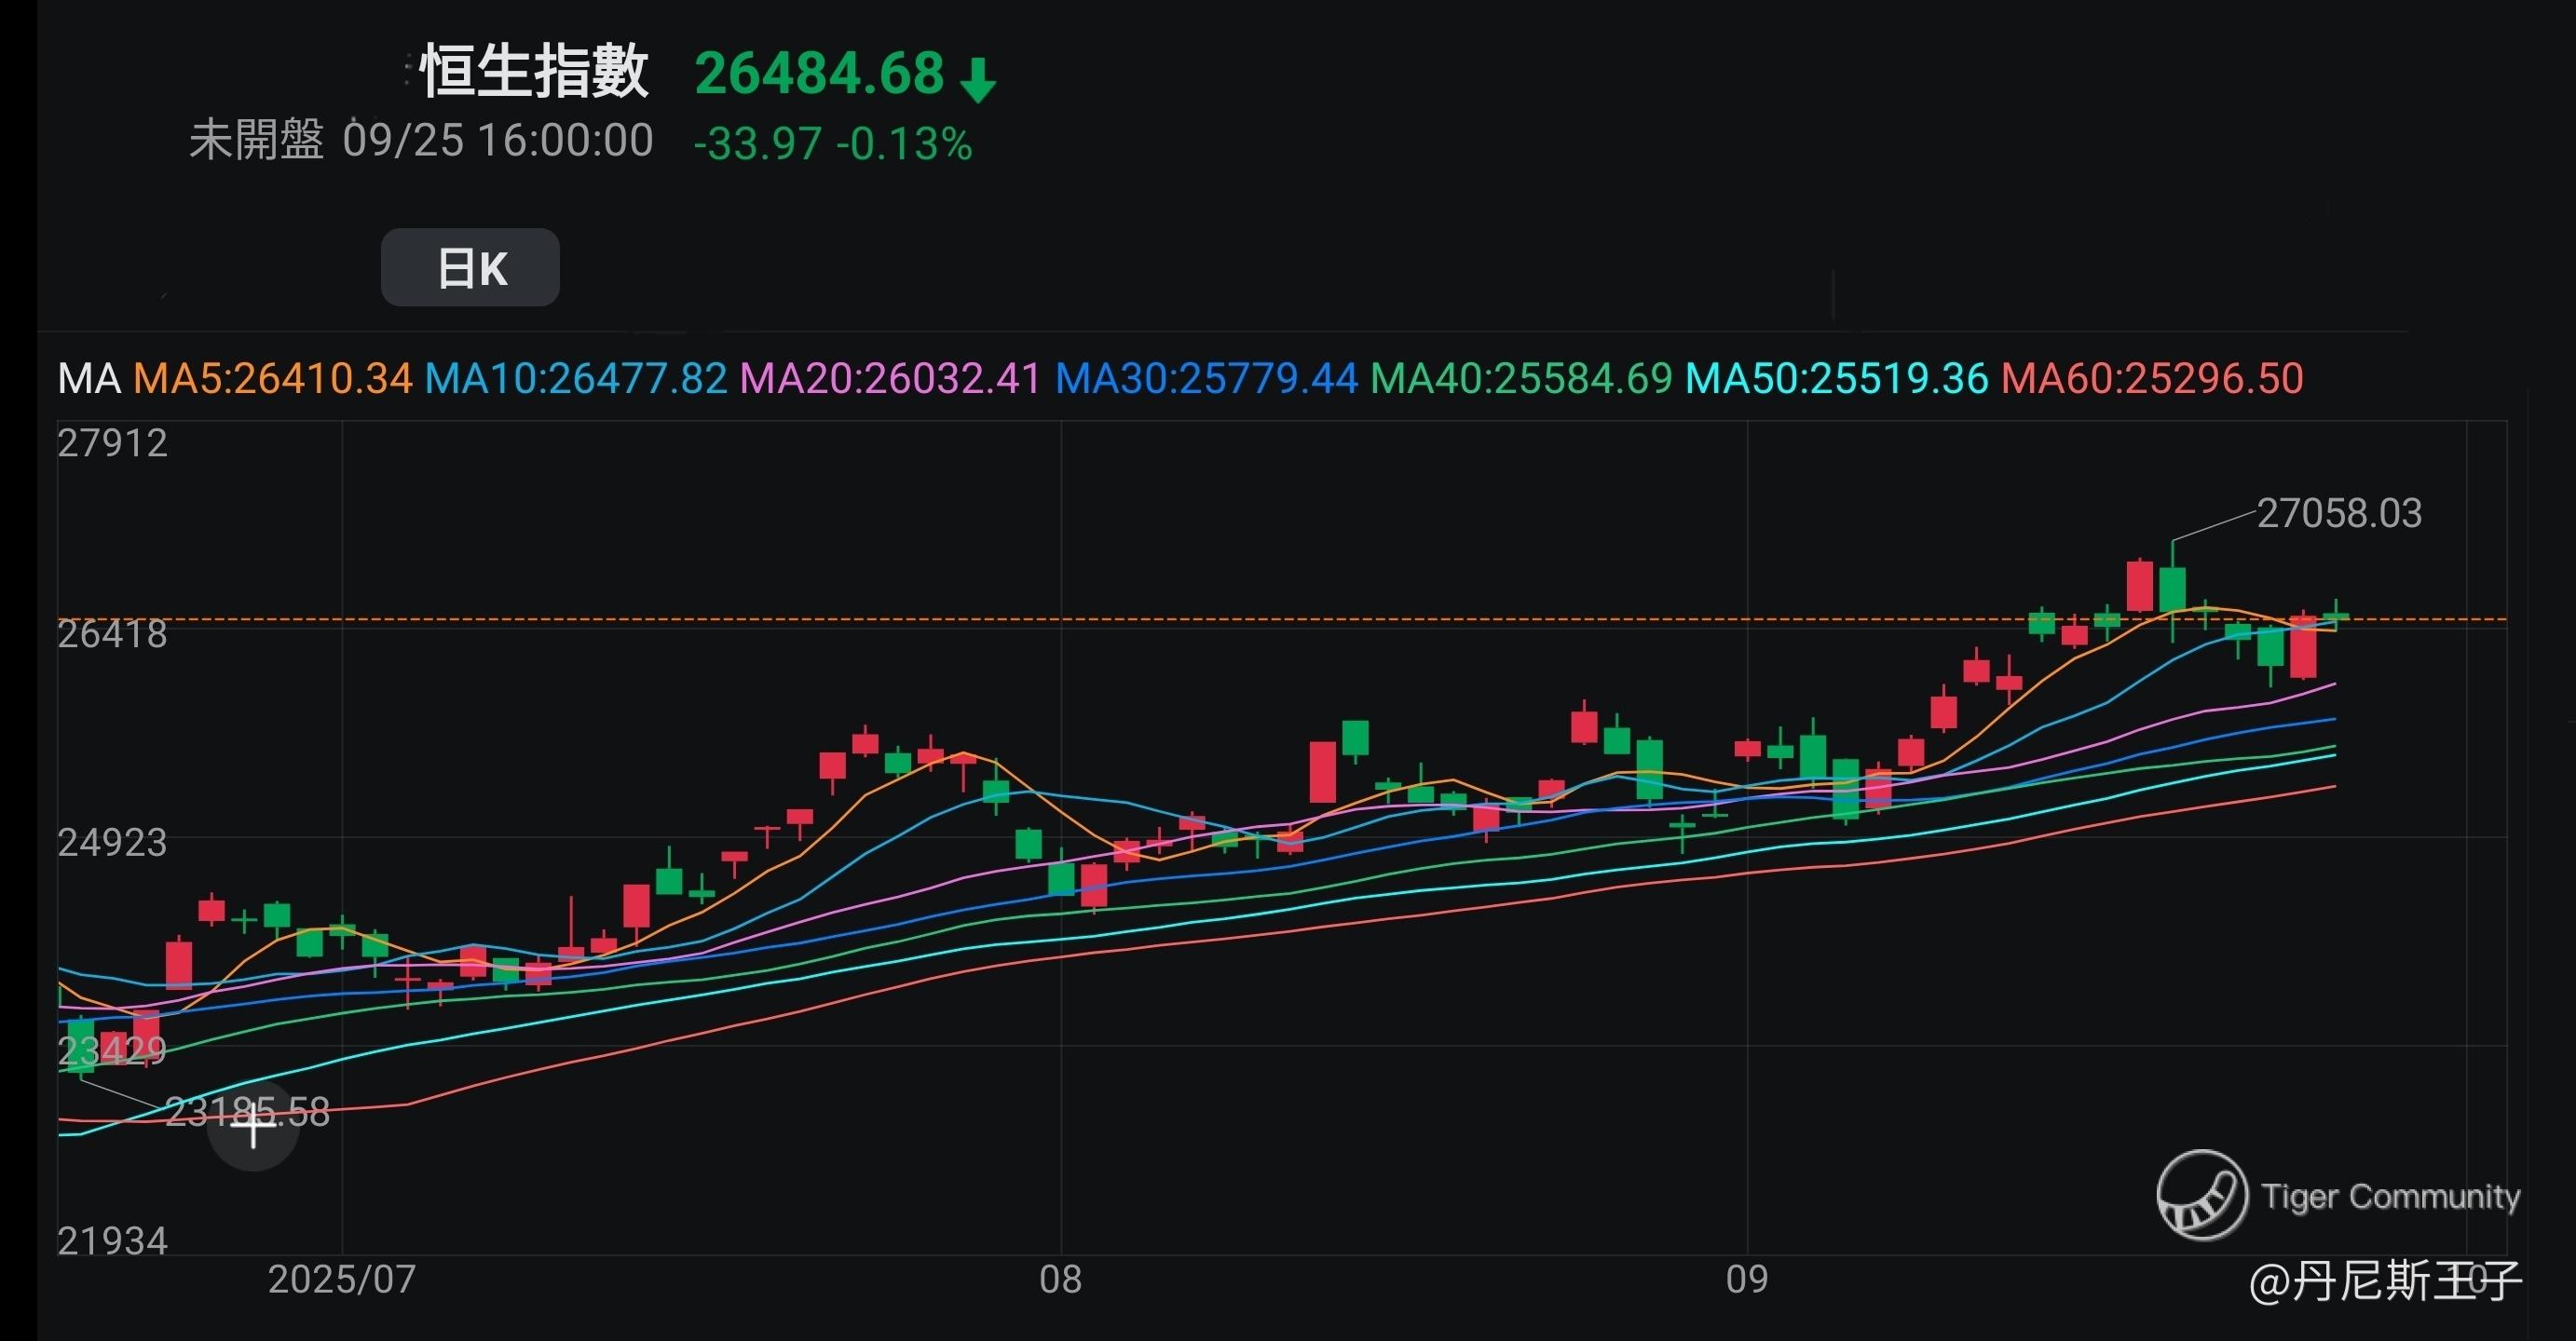Select the 日K chart period tab
This screenshot has width=2576, height=1341.
coord(470,268)
